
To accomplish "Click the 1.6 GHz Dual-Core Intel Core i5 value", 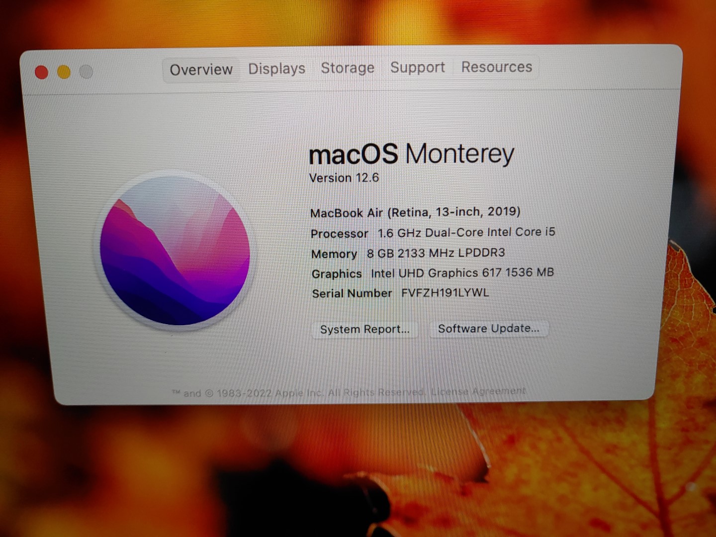I will click(466, 232).
